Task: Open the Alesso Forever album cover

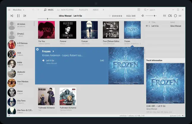Action: (68, 30)
